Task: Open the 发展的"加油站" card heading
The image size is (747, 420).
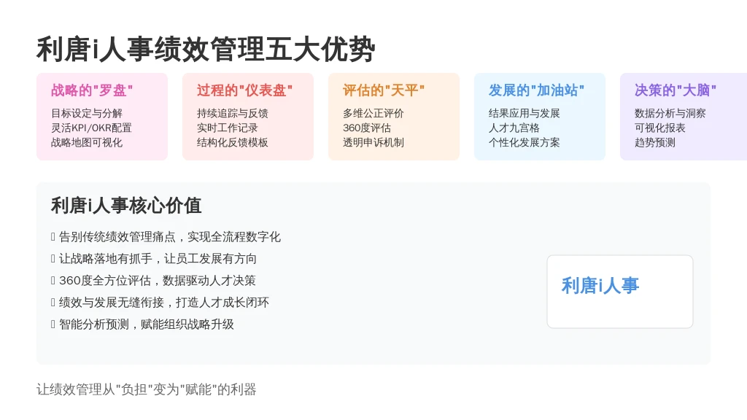Action: (x=536, y=90)
